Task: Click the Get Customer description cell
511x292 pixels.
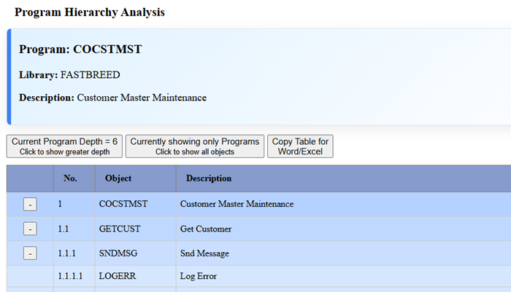Action: point(206,229)
